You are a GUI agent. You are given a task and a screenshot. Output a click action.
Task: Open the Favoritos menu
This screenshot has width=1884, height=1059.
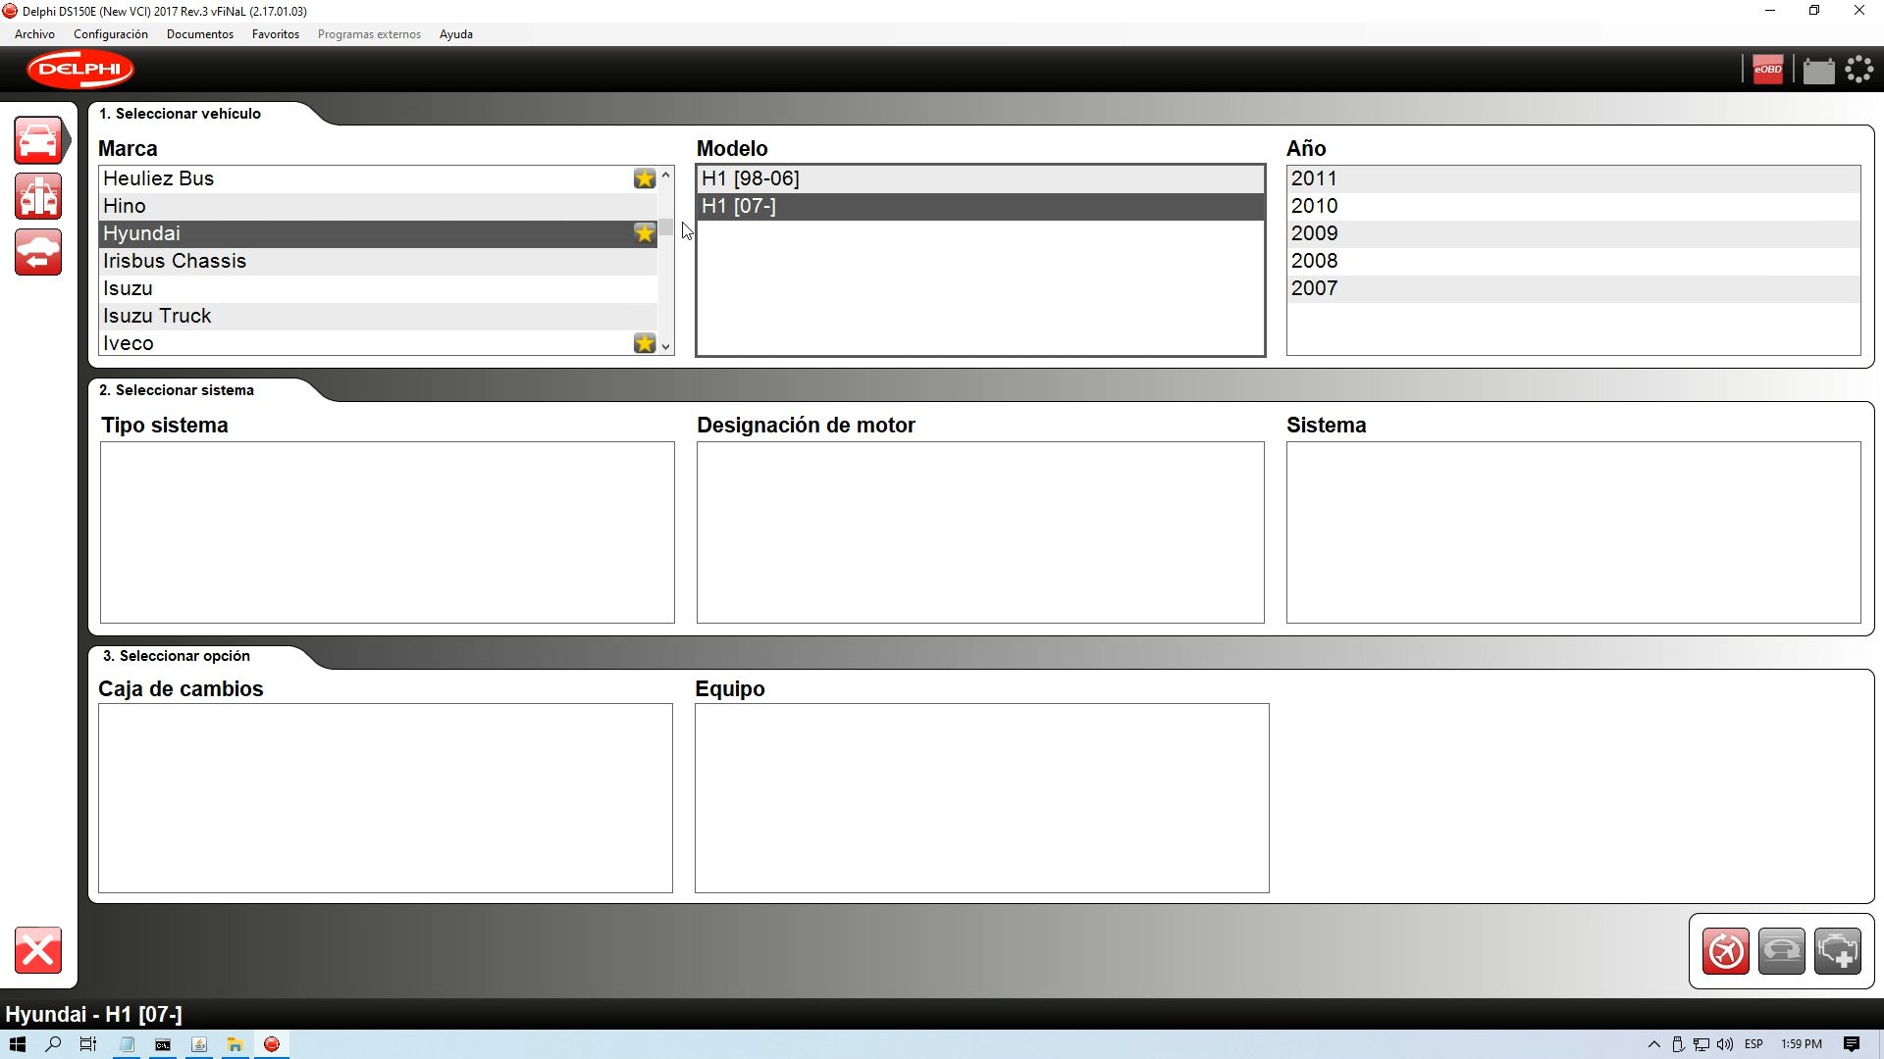pos(275,34)
